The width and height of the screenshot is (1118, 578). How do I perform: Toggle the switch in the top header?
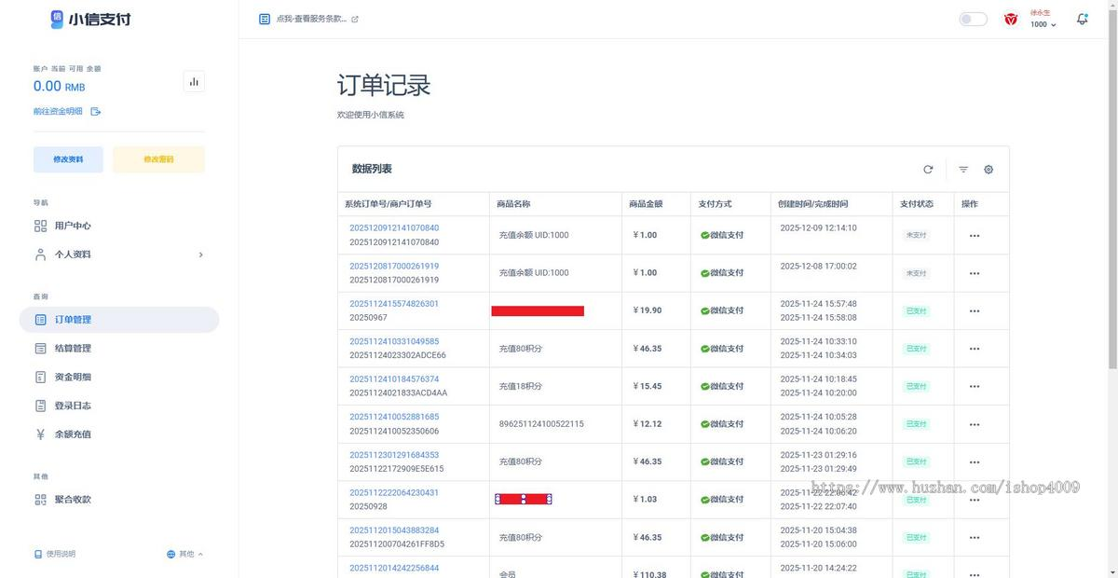point(972,18)
